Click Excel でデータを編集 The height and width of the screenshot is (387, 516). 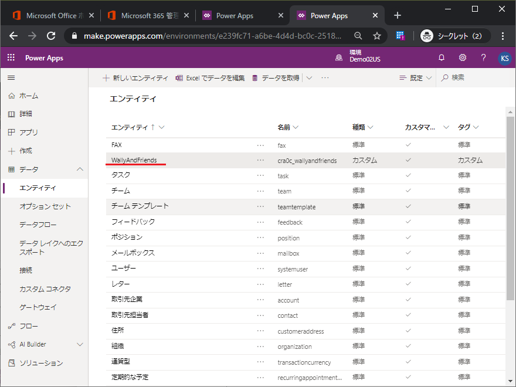click(211, 78)
